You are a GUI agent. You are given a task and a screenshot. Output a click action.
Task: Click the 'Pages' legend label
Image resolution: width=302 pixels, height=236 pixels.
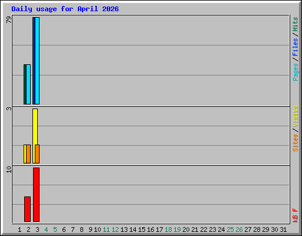(295, 72)
